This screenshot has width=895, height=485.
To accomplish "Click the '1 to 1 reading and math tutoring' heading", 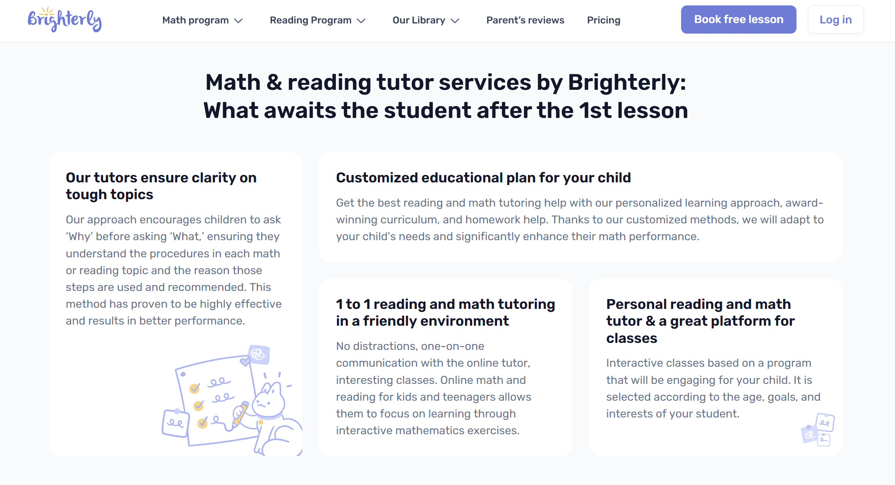I will [x=445, y=312].
